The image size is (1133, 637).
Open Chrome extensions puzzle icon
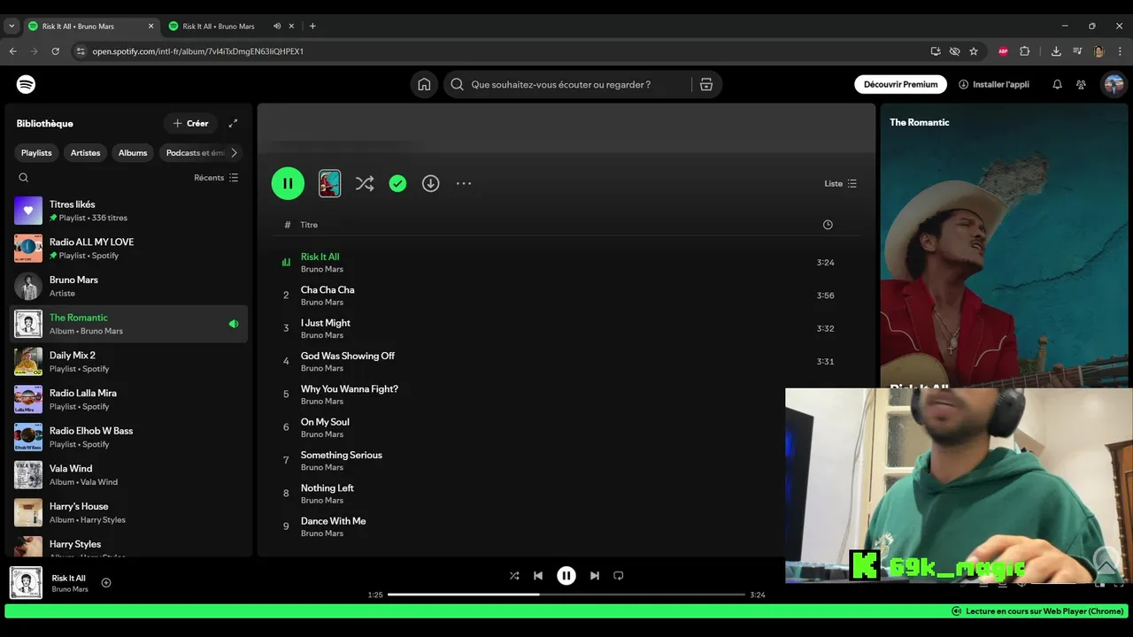(1025, 51)
